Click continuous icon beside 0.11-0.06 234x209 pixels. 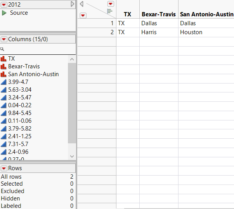[x=3, y=121]
